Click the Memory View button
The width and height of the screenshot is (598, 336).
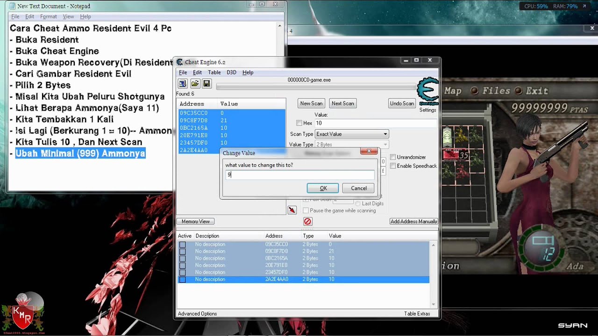coord(196,221)
